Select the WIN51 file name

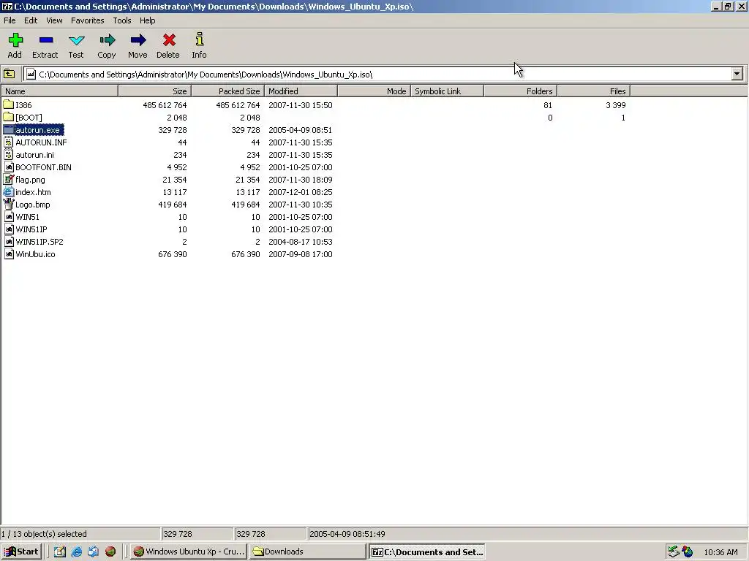(x=27, y=216)
